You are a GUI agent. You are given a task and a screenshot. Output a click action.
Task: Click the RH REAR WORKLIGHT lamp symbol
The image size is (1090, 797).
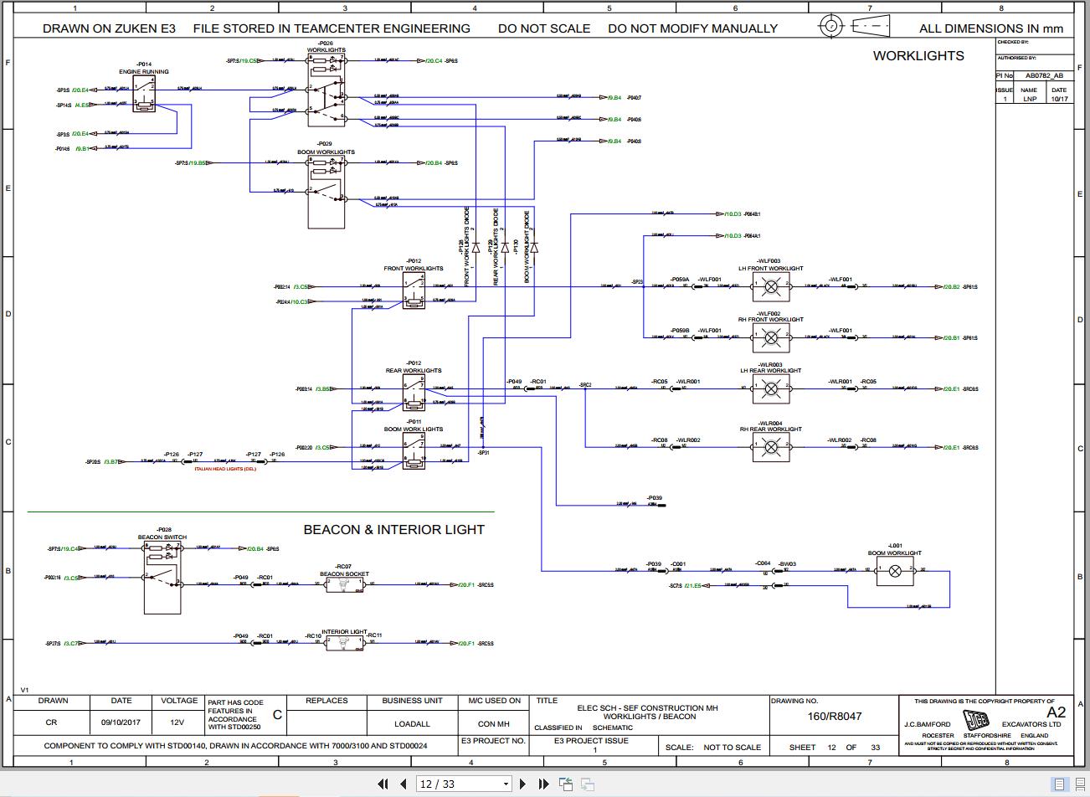pyautogui.click(x=771, y=448)
